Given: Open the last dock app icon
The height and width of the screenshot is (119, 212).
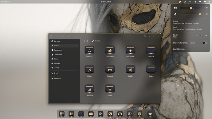Looking at the screenshot, I should 150,114.
